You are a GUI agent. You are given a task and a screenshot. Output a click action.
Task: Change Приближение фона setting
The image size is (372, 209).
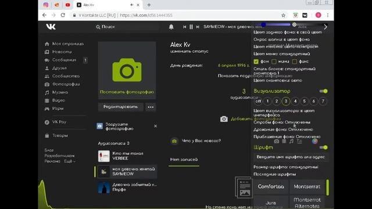(x=287, y=137)
